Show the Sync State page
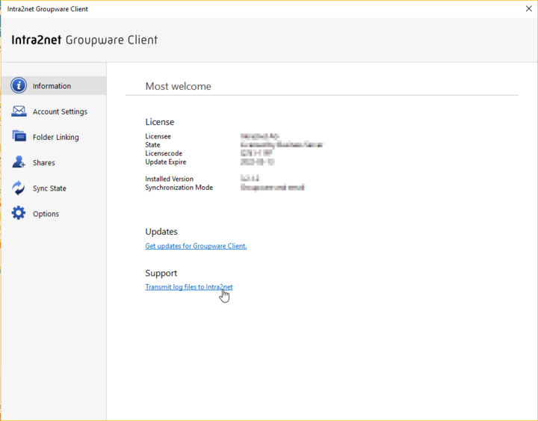Viewport: 538px width, 421px height. point(49,188)
